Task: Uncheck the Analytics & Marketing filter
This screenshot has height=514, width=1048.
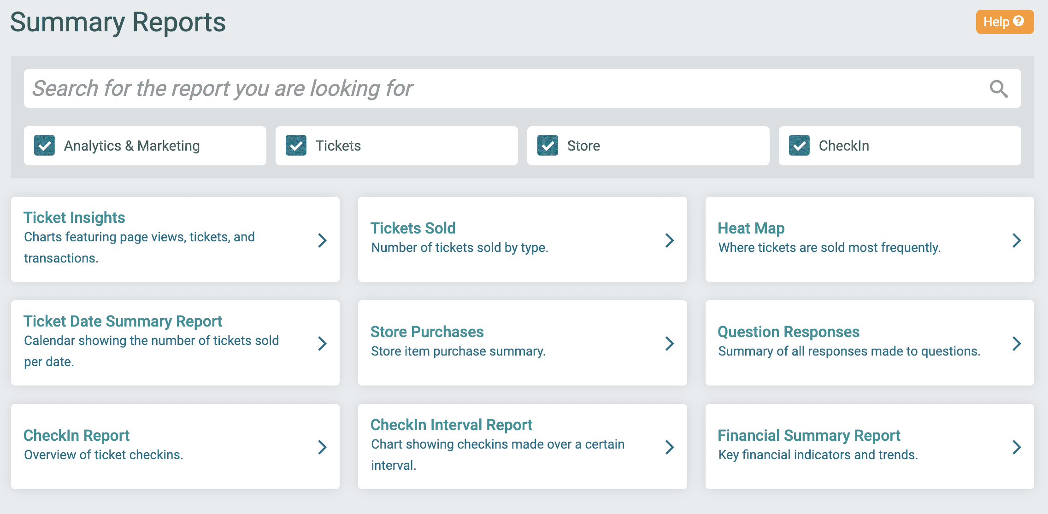Action: pyautogui.click(x=44, y=146)
